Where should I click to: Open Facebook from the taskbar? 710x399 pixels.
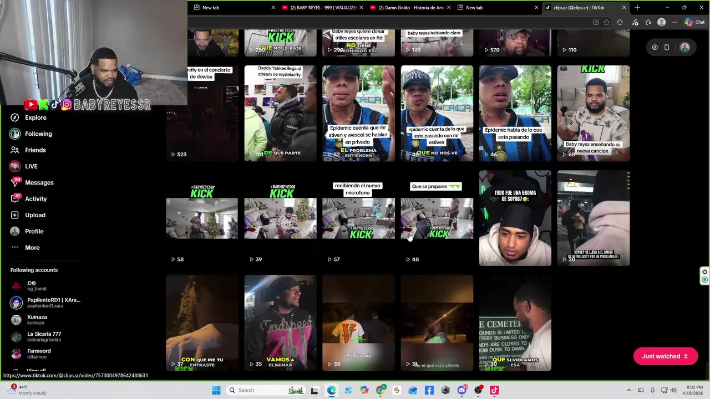point(429,390)
